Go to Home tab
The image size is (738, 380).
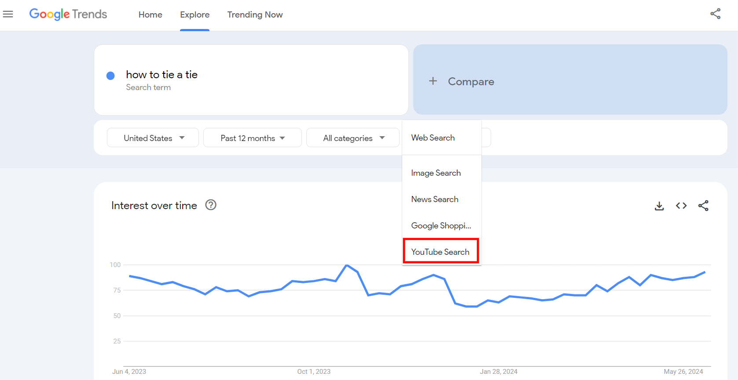(x=151, y=14)
